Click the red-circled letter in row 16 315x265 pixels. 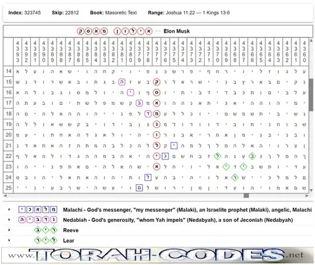(157, 92)
